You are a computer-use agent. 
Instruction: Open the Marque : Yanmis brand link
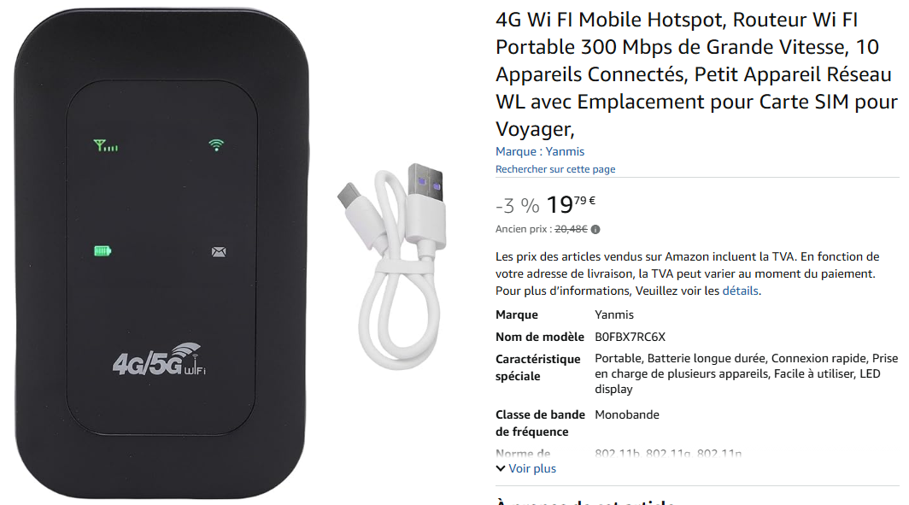point(540,151)
